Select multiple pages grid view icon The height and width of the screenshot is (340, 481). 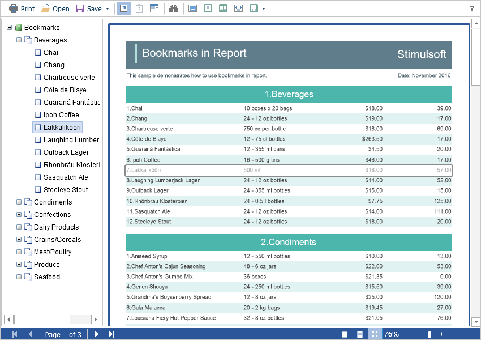tap(375, 334)
